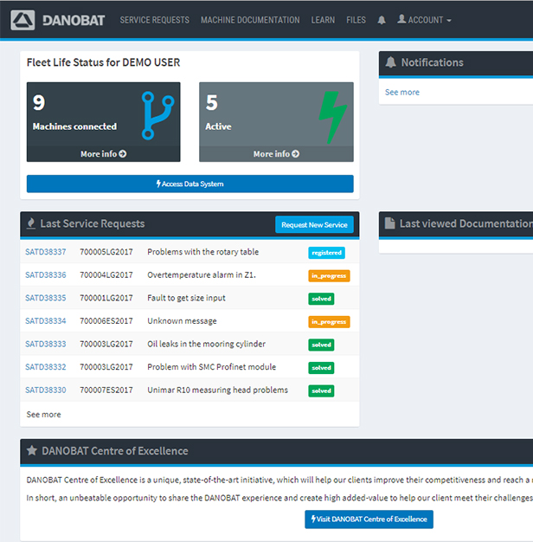Open service request SATD38330

click(46, 390)
